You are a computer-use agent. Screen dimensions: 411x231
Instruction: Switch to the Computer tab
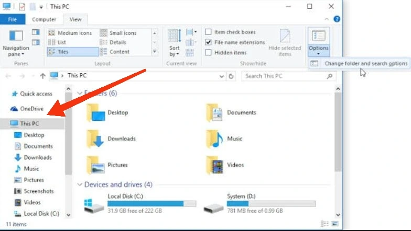44,19
